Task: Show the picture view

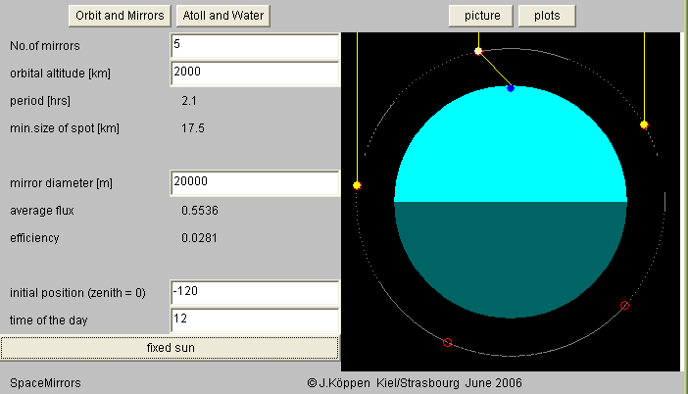Action: point(481,16)
